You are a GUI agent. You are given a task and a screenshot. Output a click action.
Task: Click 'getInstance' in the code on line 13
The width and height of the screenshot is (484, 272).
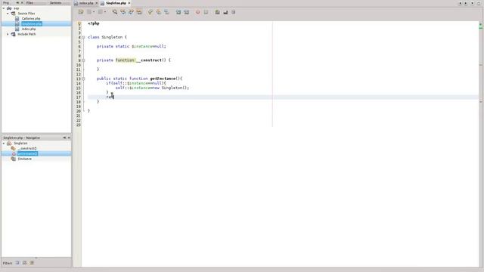[163, 79]
